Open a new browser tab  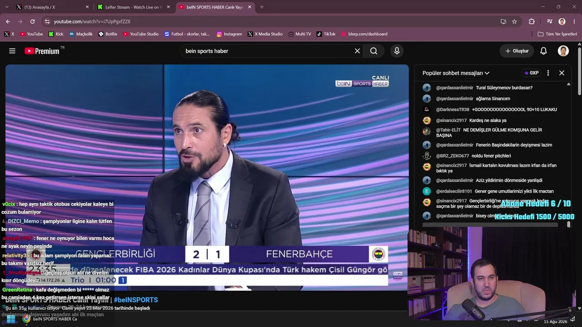(261, 7)
